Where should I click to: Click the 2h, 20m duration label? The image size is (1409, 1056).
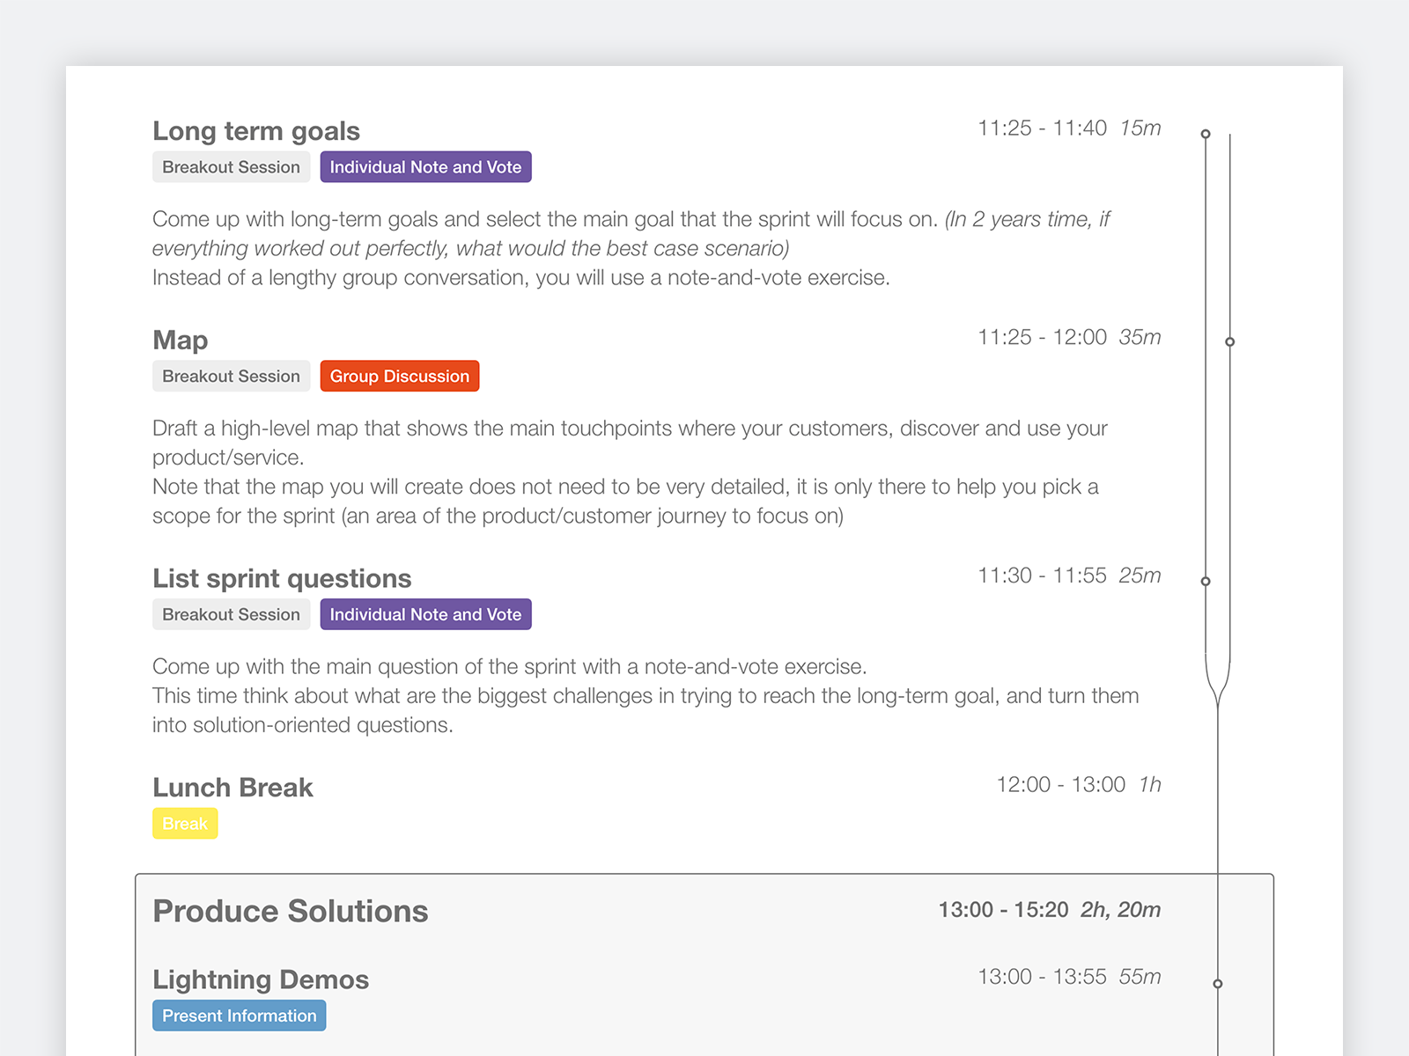coord(1121,910)
